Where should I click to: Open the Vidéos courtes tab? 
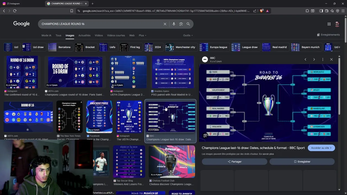tap(116, 35)
